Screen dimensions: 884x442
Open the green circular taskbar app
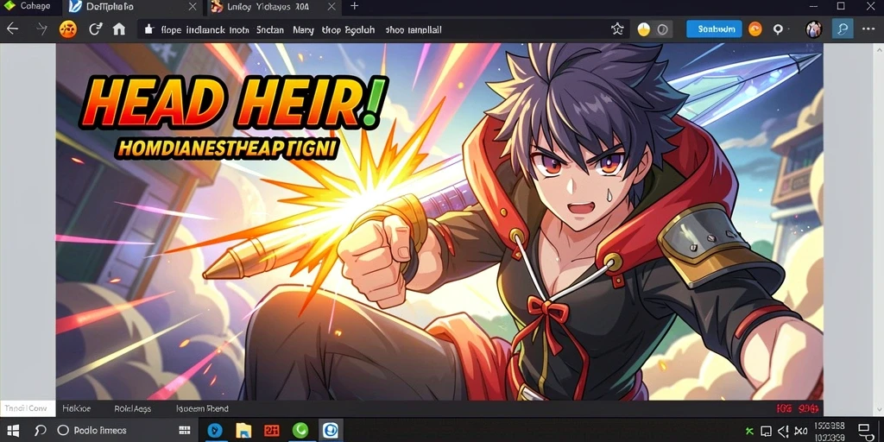pos(300,430)
